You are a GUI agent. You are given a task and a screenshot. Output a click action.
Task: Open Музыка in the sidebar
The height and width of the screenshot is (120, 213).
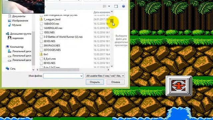(x=17, y=25)
